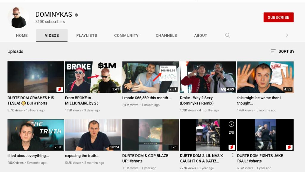The image size is (305, 172).
Task: View the About tab
Action: coord(200,35)
